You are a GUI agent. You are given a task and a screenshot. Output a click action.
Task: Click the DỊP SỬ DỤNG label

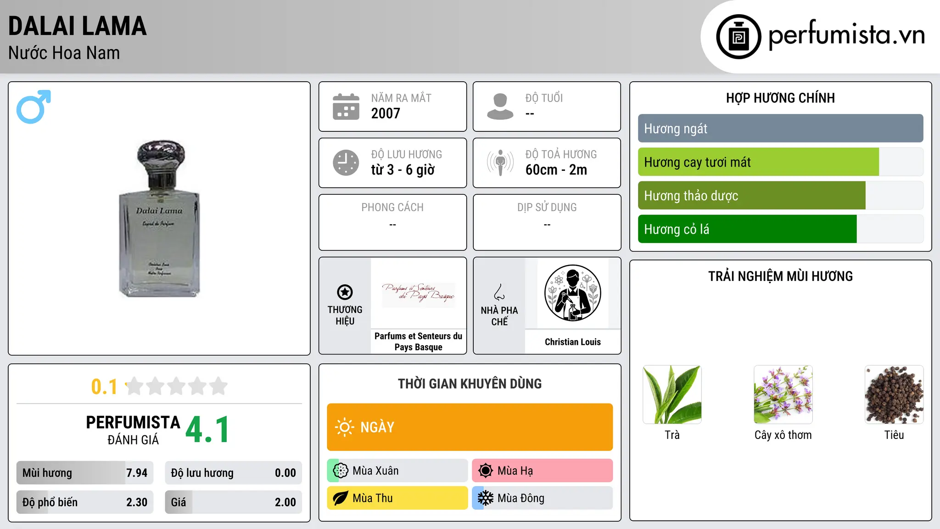[547, 208]
